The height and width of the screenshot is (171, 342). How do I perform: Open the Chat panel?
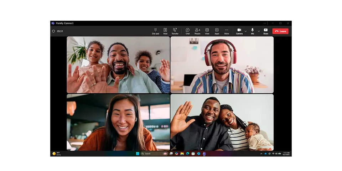[188, 31]
